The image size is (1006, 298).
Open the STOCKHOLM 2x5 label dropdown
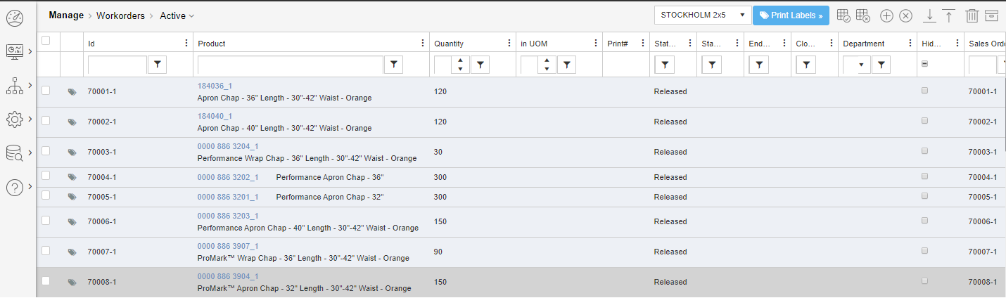[703, 15]
